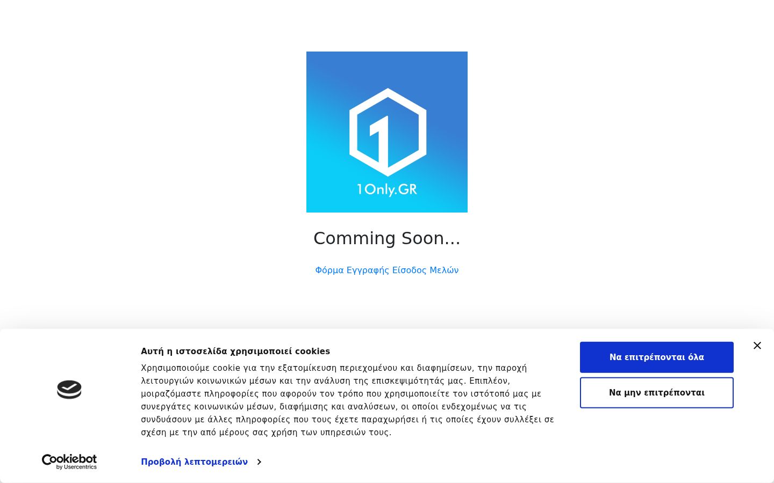Image resolution: width=774 pixels, height=483 pixels.
Task: Click the Cookiebot by Usercentrics logo
Action: pos(69,462)
